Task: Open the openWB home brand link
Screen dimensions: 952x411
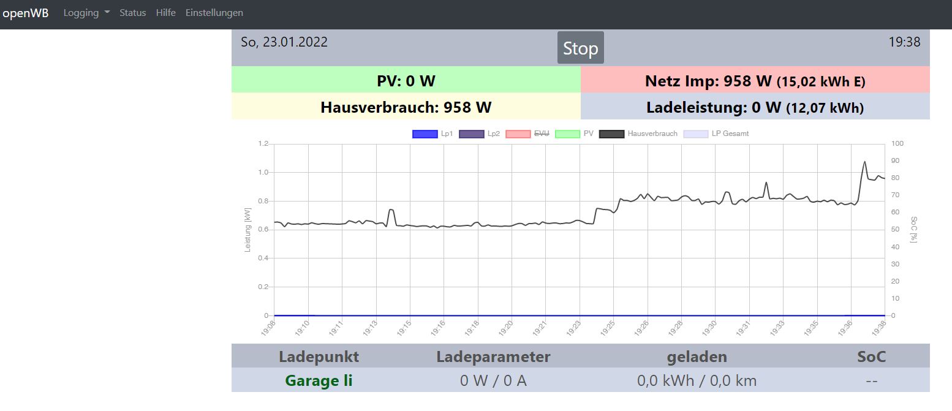Action: click(x=26, y=13)
